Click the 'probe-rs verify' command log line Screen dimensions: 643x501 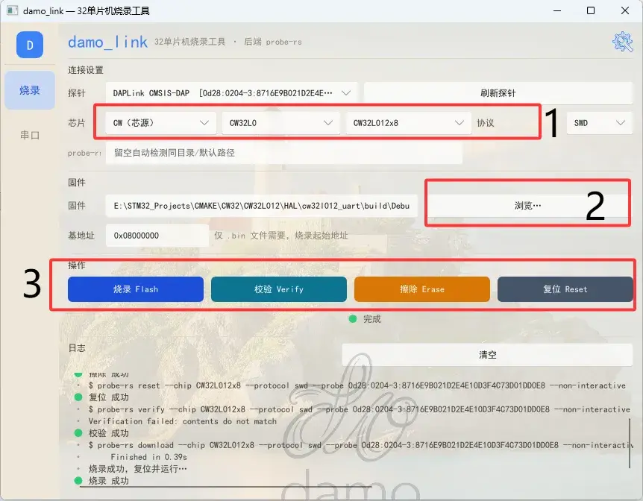coord(360,409)
